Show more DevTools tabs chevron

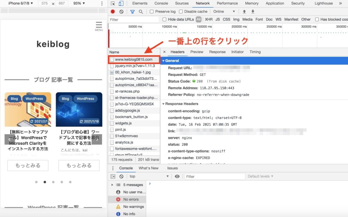pos(341,3)
